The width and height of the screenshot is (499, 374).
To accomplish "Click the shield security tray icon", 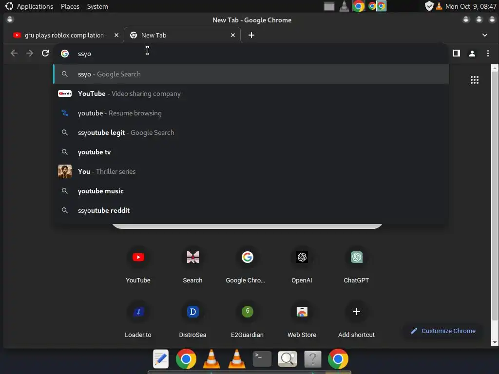I will pos(429,6).
